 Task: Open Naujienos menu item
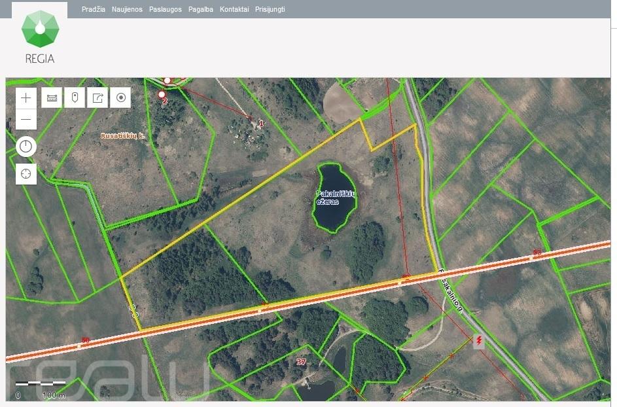click(x=127, y=9)
